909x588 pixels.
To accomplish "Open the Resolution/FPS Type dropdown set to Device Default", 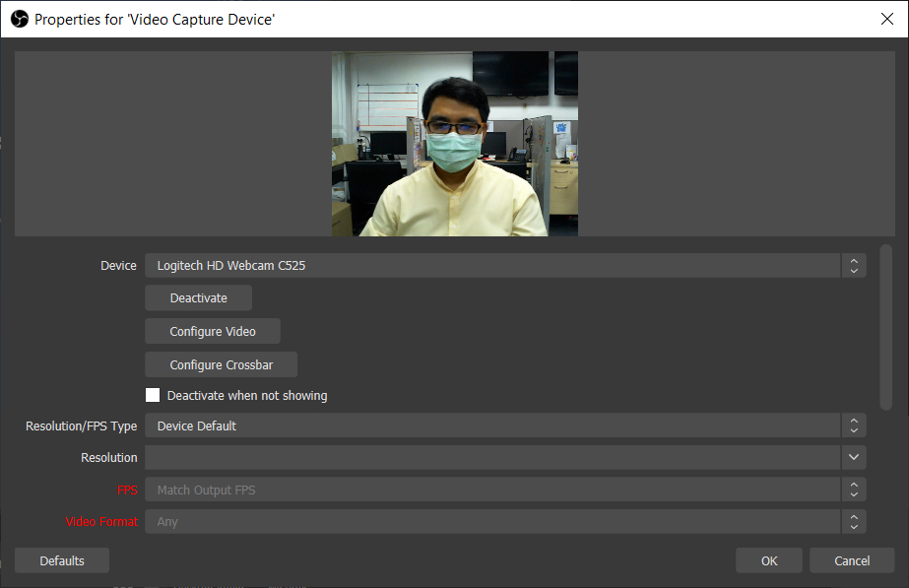I will pyautogui.click(x=492, y=425).
